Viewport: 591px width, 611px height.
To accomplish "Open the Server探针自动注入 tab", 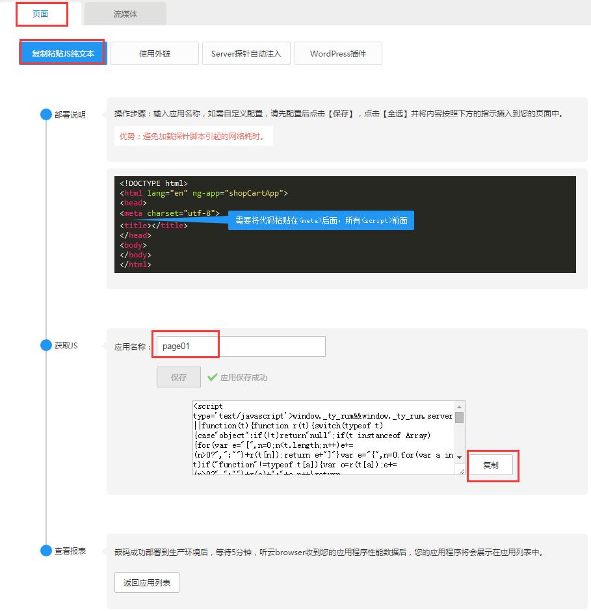I will 246,53.
